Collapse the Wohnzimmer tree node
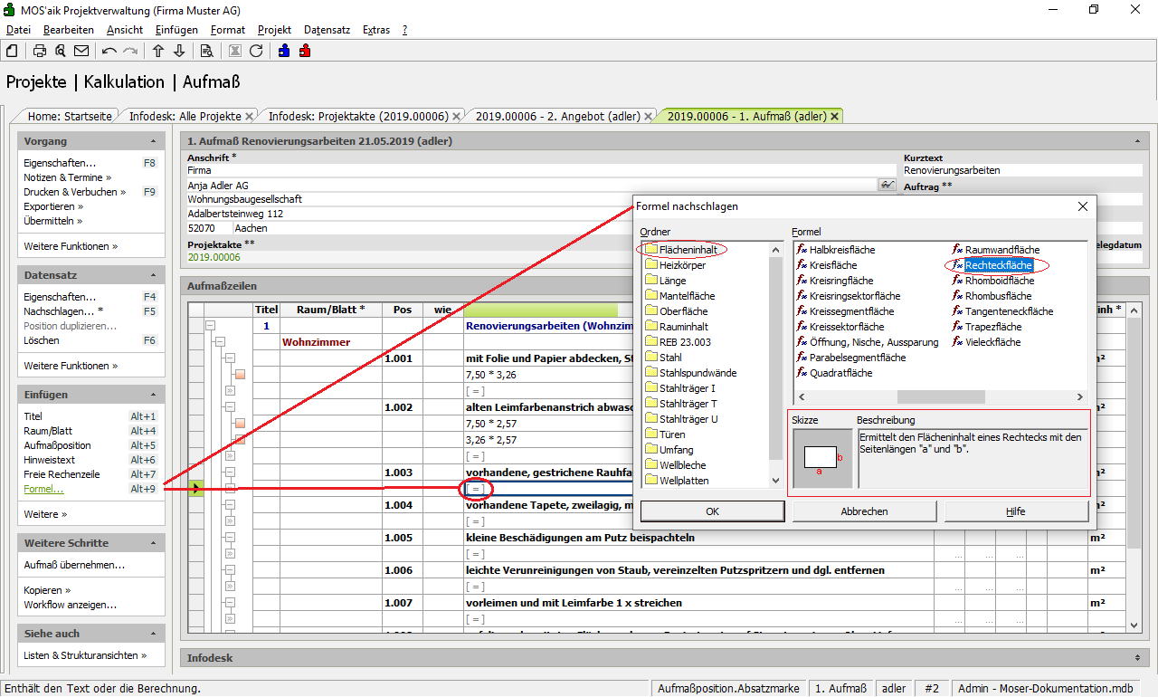1158x697 pixels. (x=218, y=342)
